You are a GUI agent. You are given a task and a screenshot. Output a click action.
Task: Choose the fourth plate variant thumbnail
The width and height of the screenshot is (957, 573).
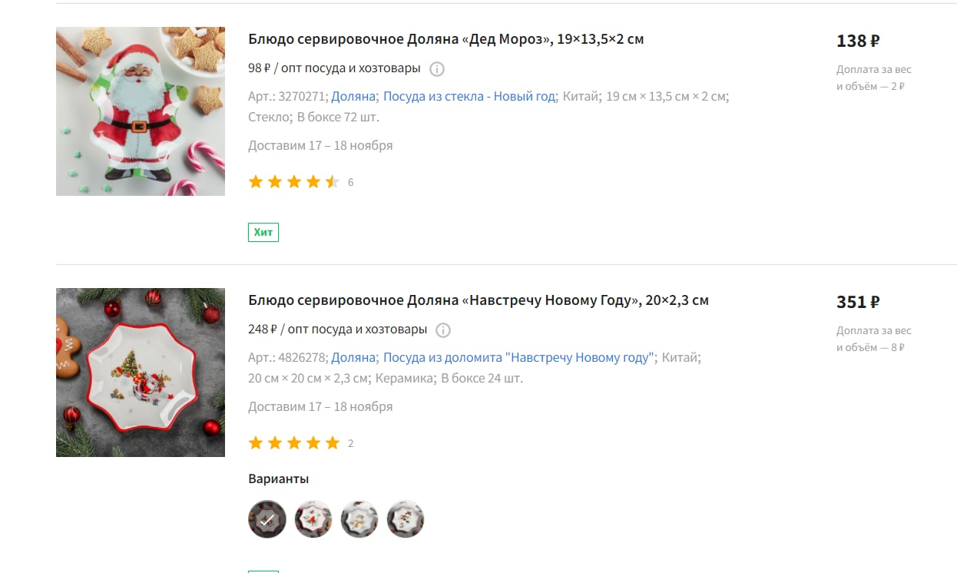(x=406, y=519)
